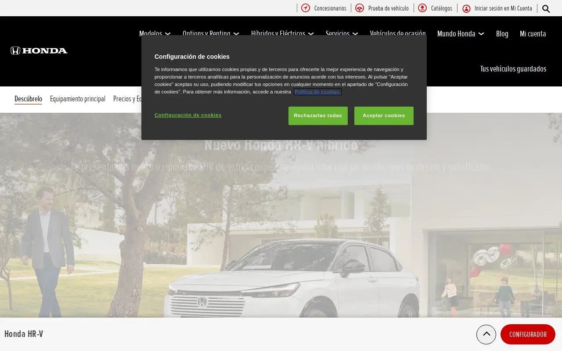
Task: Open Tus vehículos guardados
Action: (x=513, y=68)
